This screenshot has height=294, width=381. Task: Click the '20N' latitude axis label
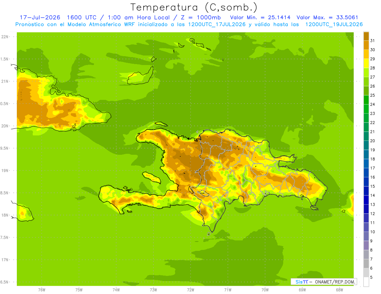tap(5, 126)
